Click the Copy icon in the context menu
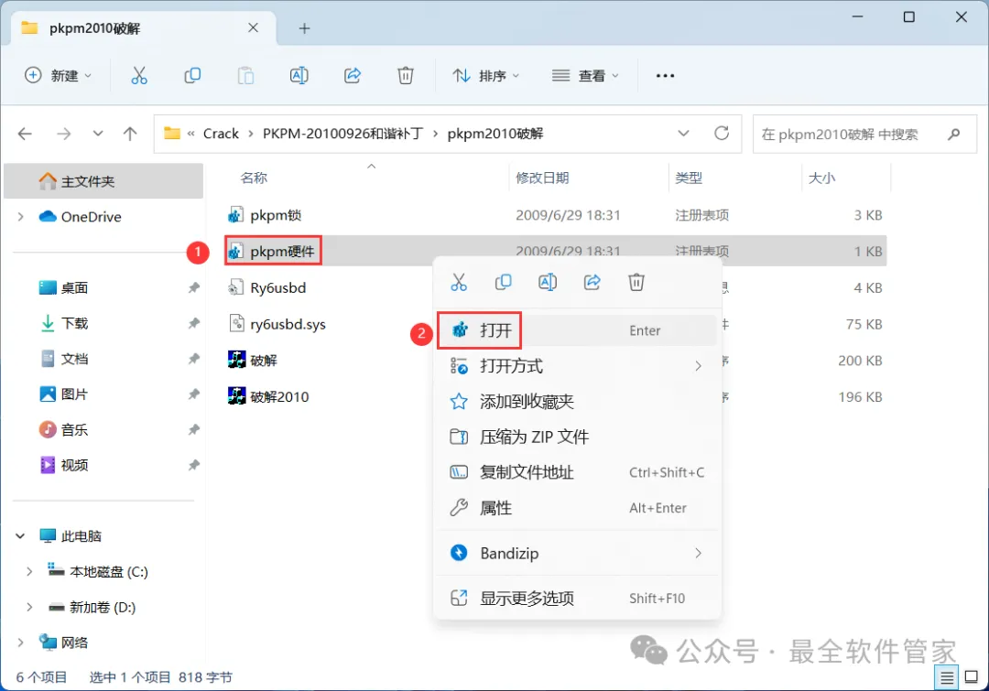989x691 pixels. tap(504, 283)
